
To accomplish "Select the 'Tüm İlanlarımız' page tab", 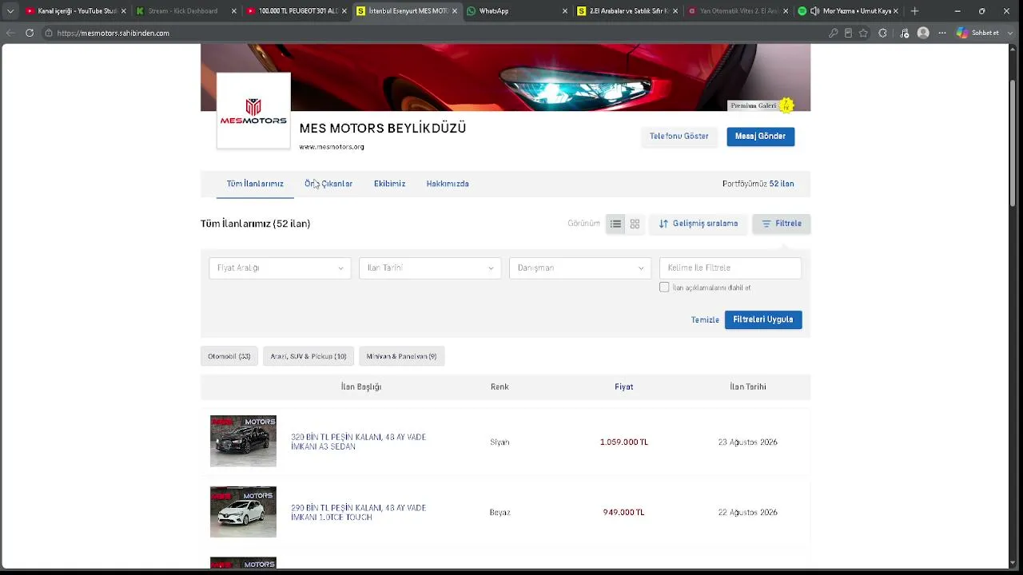I will coord(255,184).
